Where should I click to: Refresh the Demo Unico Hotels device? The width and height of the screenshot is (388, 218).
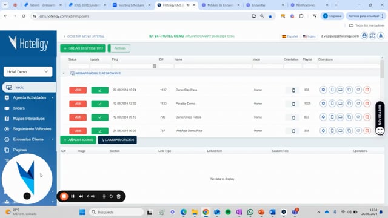coord(358,117)
